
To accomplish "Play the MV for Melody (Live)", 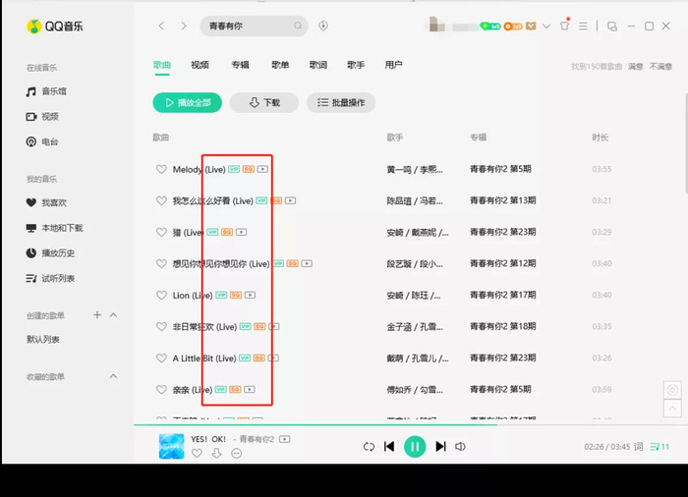I will pyautogui.click(x=263, y=170).
